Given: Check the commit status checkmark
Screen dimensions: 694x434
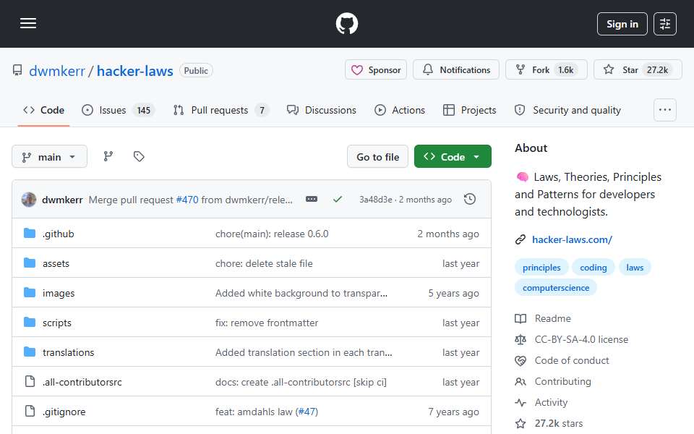Looking at the screenshot, I should click(x=338, y=200).
